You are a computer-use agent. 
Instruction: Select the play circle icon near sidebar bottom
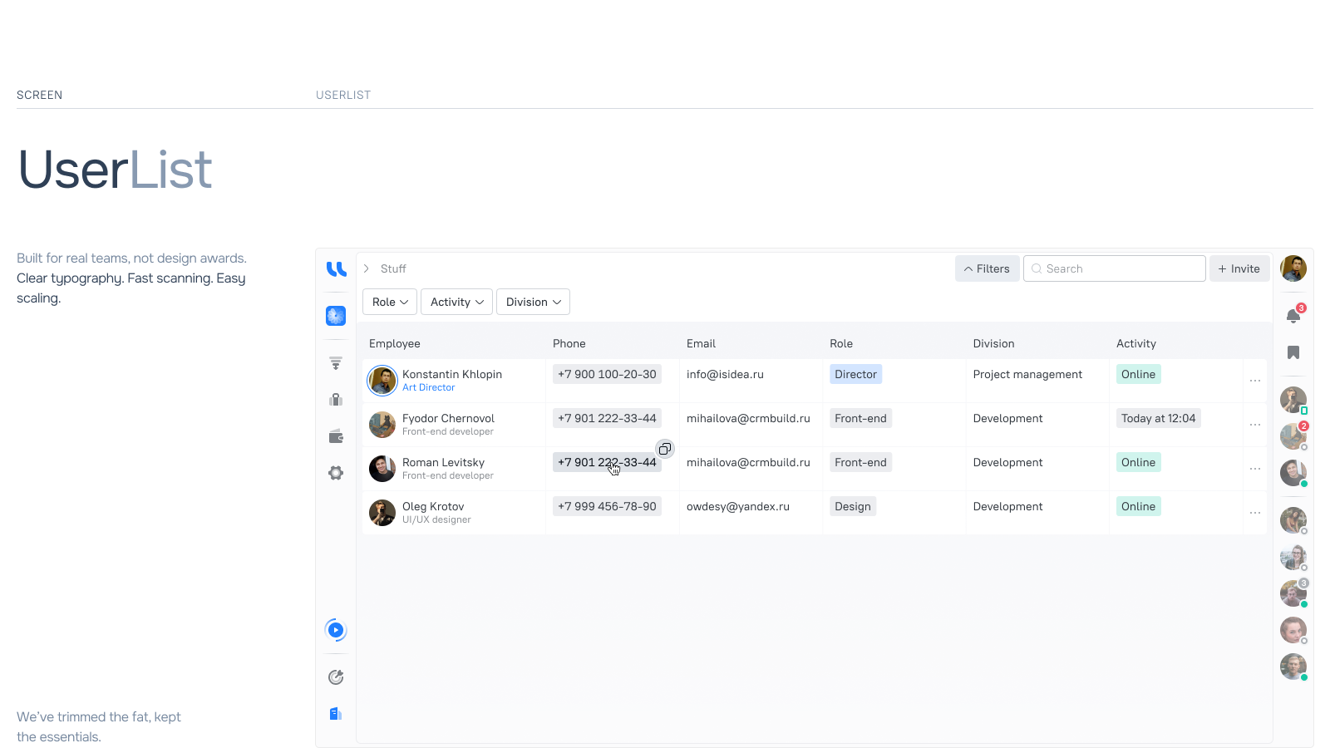coord(336,630)
